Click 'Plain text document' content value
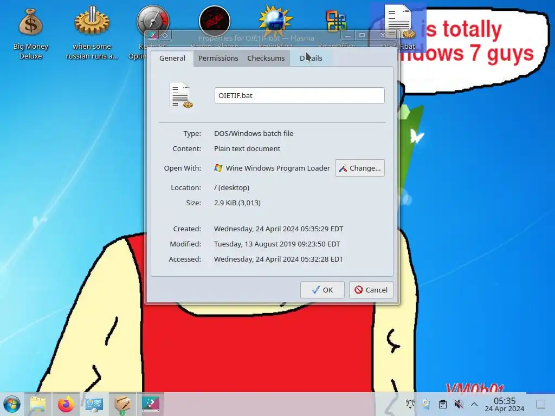 point(247,148)
